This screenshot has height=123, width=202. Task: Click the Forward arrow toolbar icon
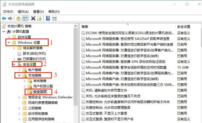point(10,19)
